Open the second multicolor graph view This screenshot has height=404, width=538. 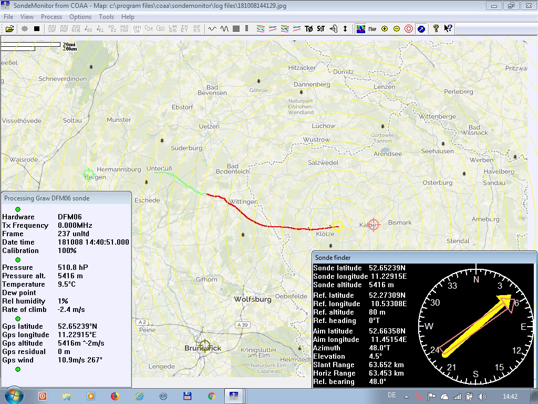[273, 29]
